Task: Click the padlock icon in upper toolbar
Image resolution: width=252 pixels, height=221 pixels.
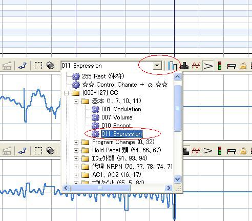Action: point(243,66)
